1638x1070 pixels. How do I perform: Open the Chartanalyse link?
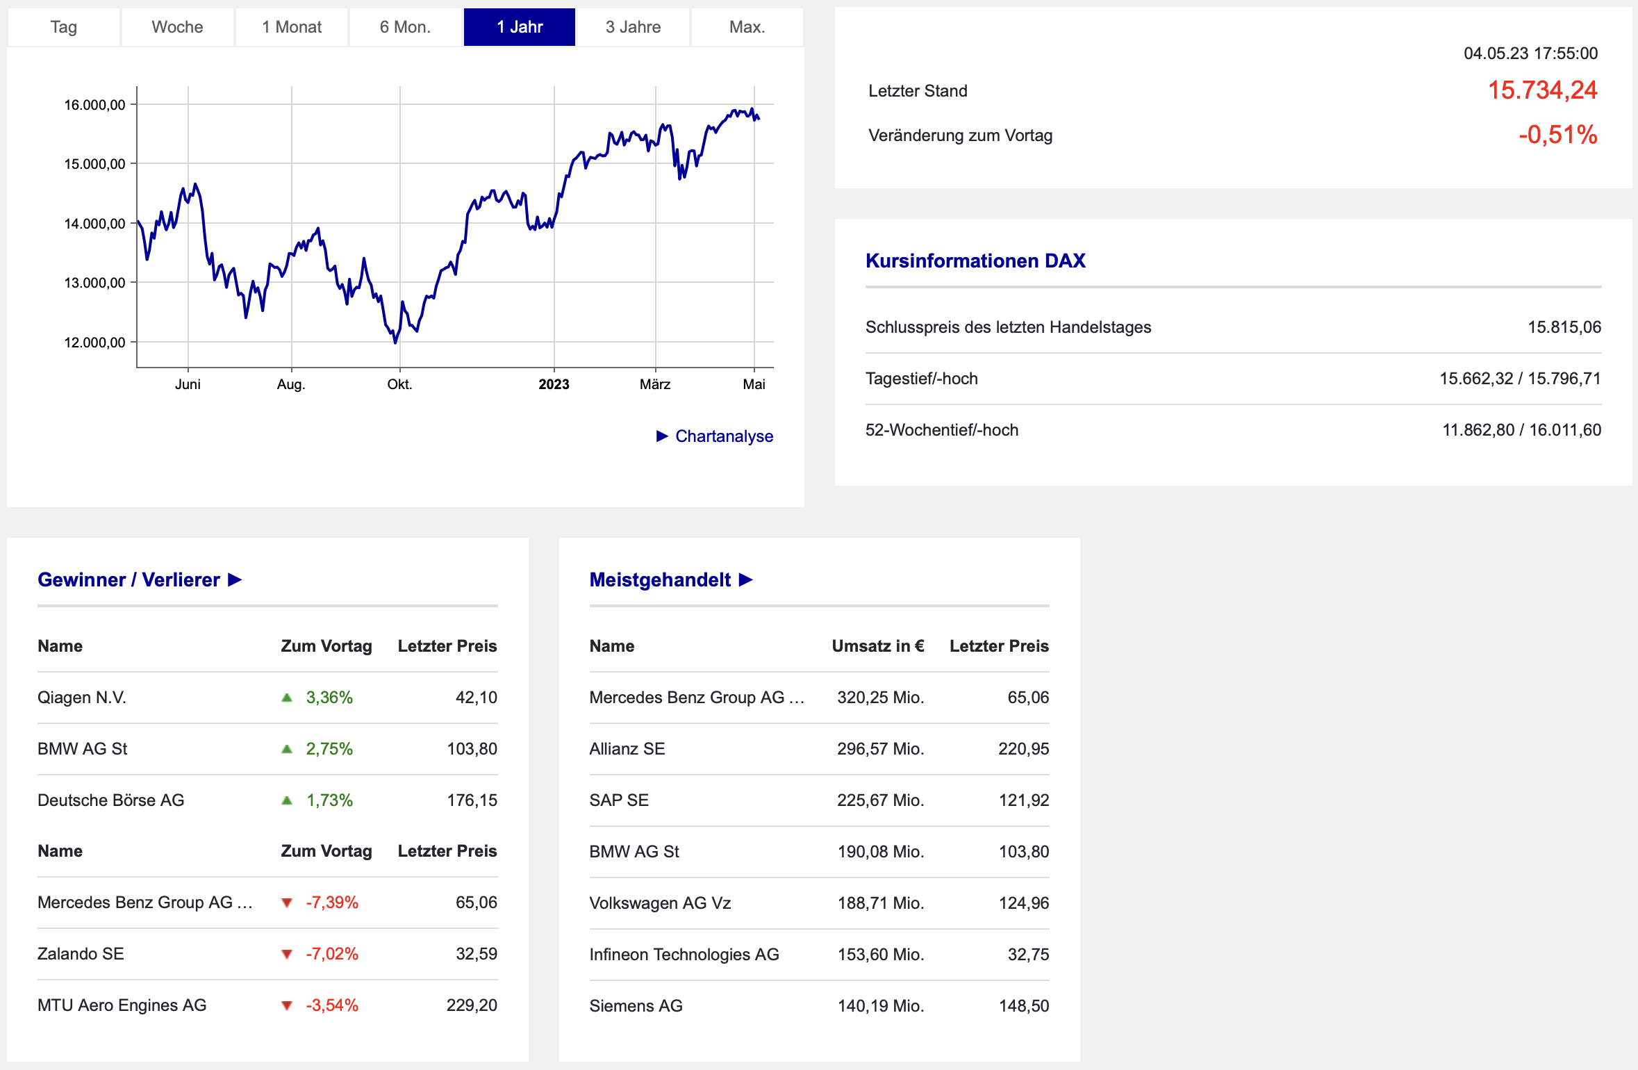tap(724, 436)
